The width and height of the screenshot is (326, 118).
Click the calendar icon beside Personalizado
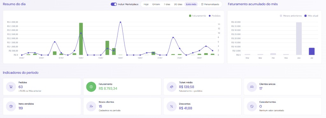pyautogui.click(x=202, y=4)
